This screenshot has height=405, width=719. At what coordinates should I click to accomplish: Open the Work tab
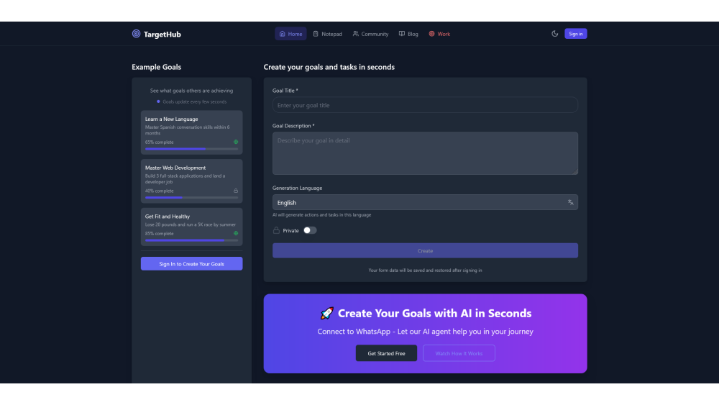(x=439, y=34)
